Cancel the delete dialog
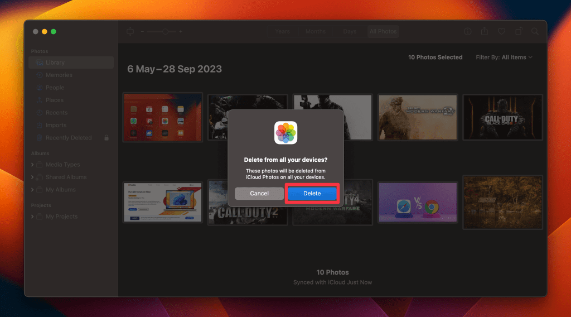Viewport: 571px width, 317px height. click(x=259, y=194)
